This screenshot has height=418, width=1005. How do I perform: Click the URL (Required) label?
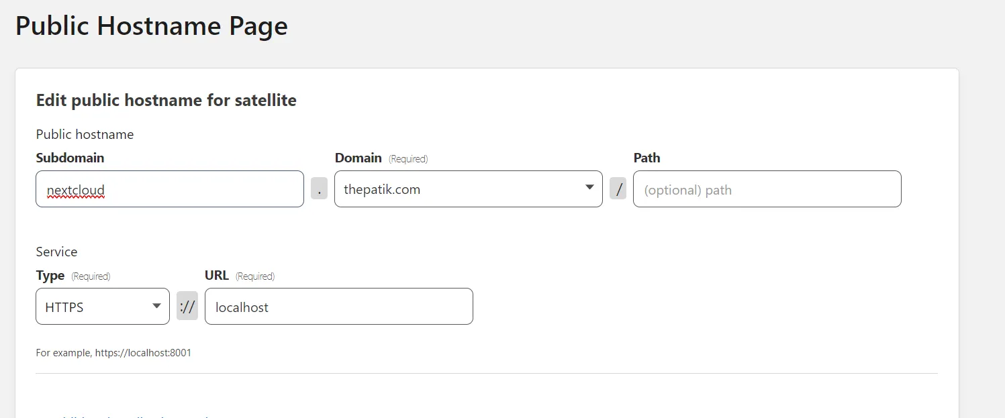point(240,276)
